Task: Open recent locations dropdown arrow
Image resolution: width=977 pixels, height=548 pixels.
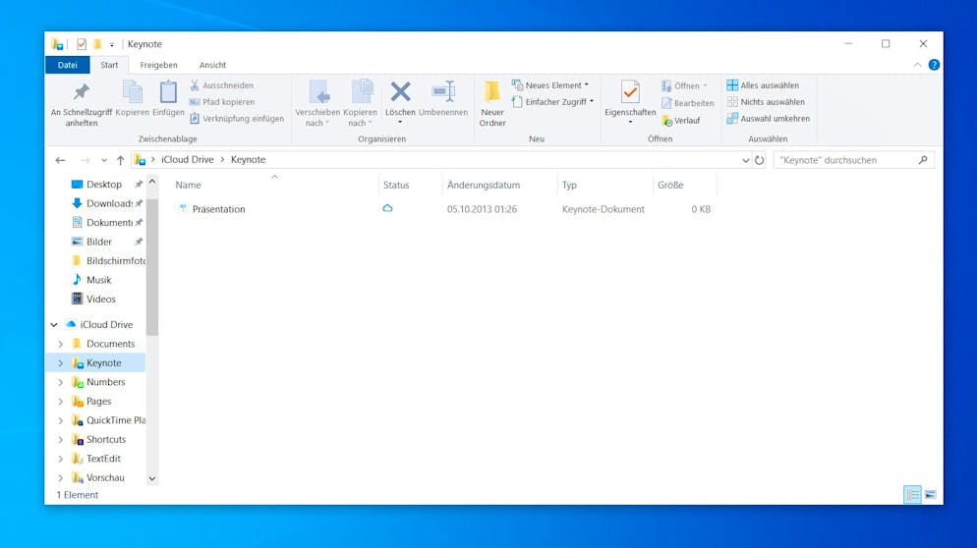Action: pos(104,160)
